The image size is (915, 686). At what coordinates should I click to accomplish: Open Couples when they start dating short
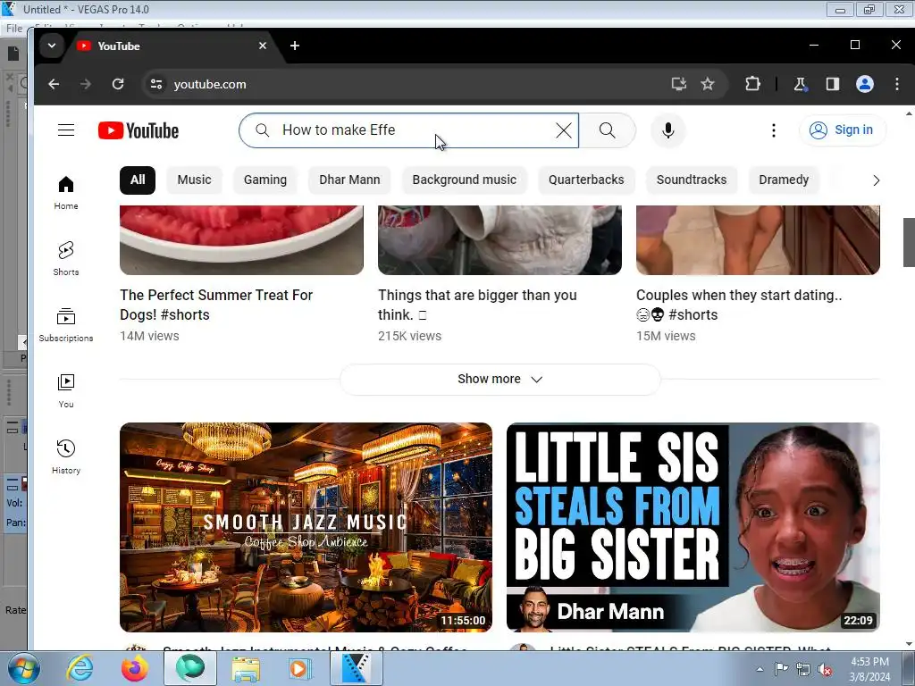[x=739, y=305]
